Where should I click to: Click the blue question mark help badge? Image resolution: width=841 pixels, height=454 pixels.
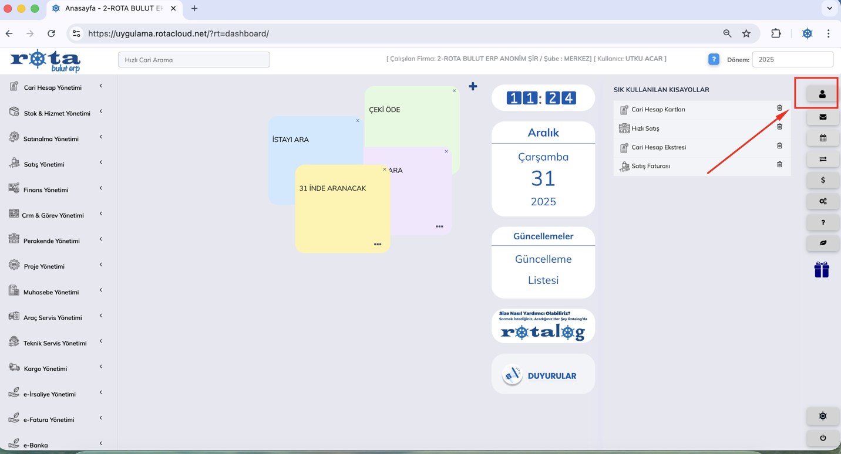714,59
